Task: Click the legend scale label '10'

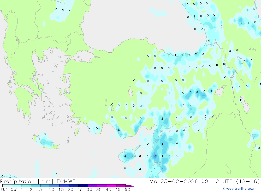Action: (52, 189)
